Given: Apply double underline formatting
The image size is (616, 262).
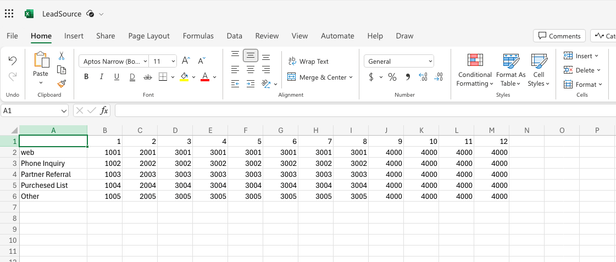Looking at the screenshot, I should click(x=132, y=77).
